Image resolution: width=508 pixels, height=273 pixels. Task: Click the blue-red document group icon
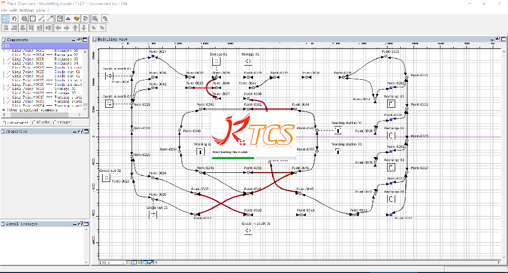(x=85, y=18)
